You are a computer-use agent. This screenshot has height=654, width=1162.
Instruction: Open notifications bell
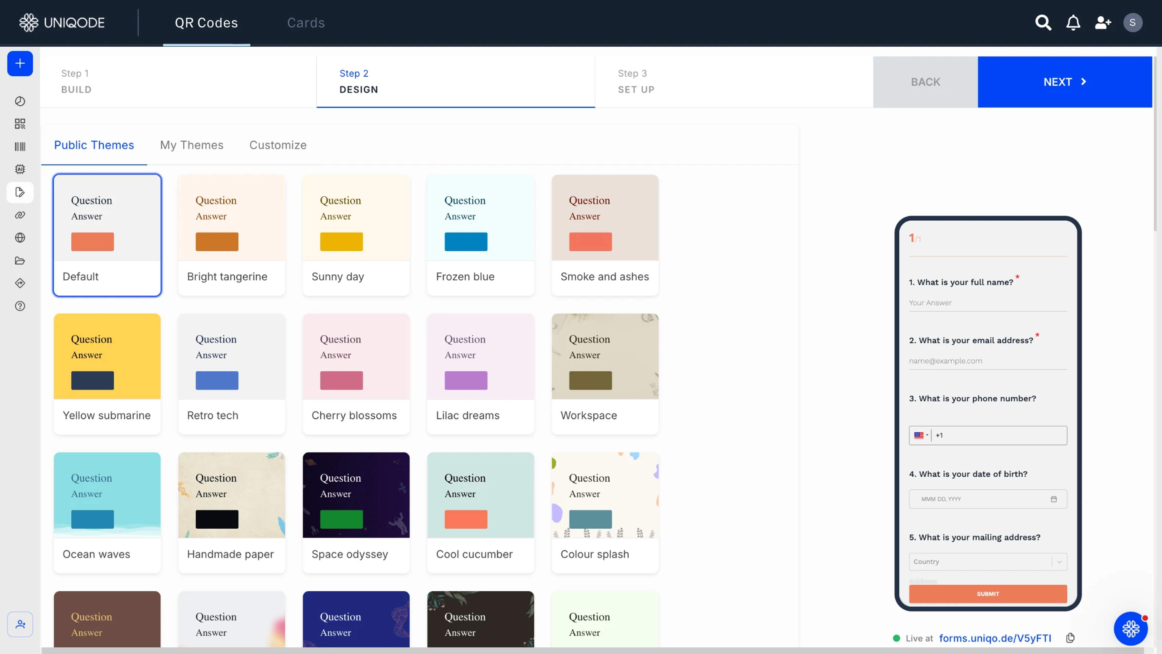(1073, 23)
